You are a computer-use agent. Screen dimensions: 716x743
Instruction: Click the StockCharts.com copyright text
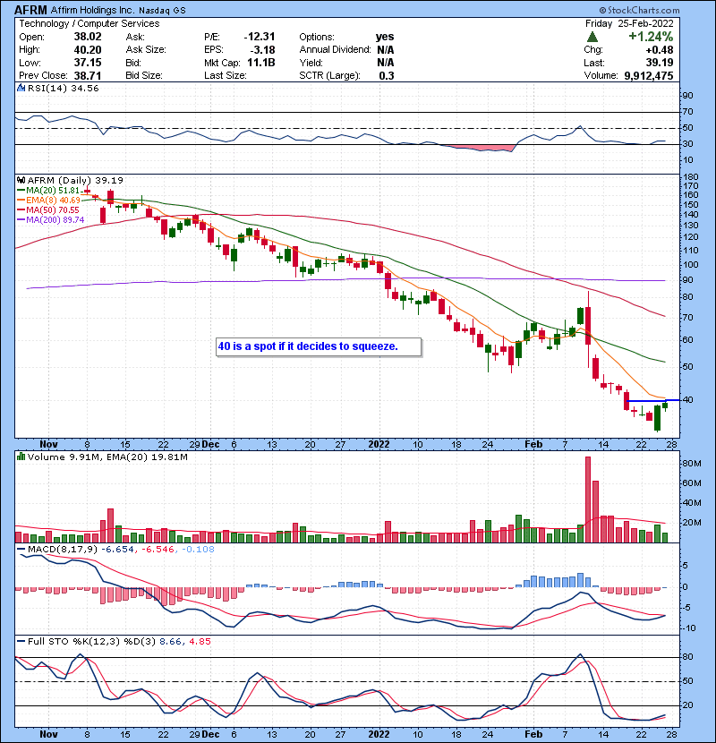[x=639, y=10]
